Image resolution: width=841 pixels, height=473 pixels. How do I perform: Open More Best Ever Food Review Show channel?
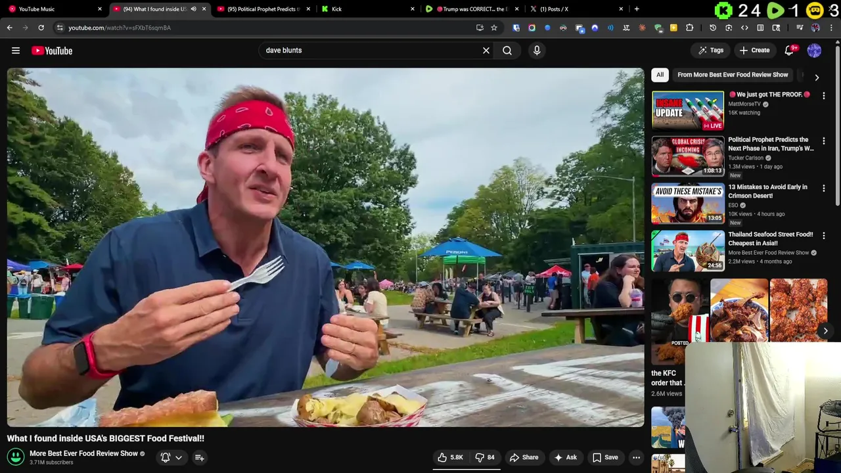pos(83,453)
